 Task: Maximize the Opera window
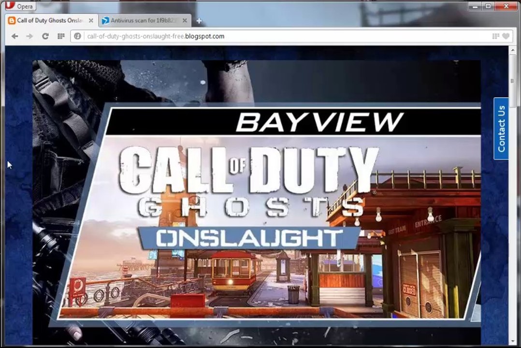click(x=488, y=6)
